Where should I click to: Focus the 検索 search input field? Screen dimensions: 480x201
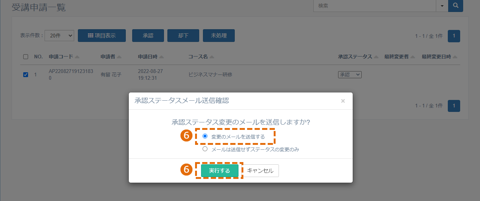[x=375, y=6]
